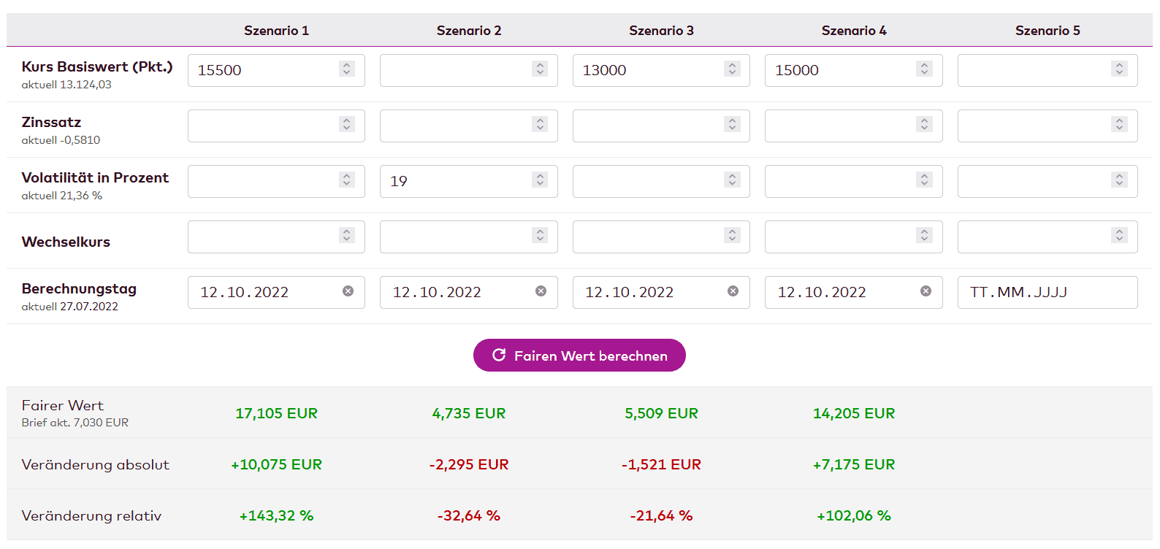Click stepper on Szenario 5 Zinssatz field
The width and height of the screenshot is (1160, 549).
[x=1119, y=124]
